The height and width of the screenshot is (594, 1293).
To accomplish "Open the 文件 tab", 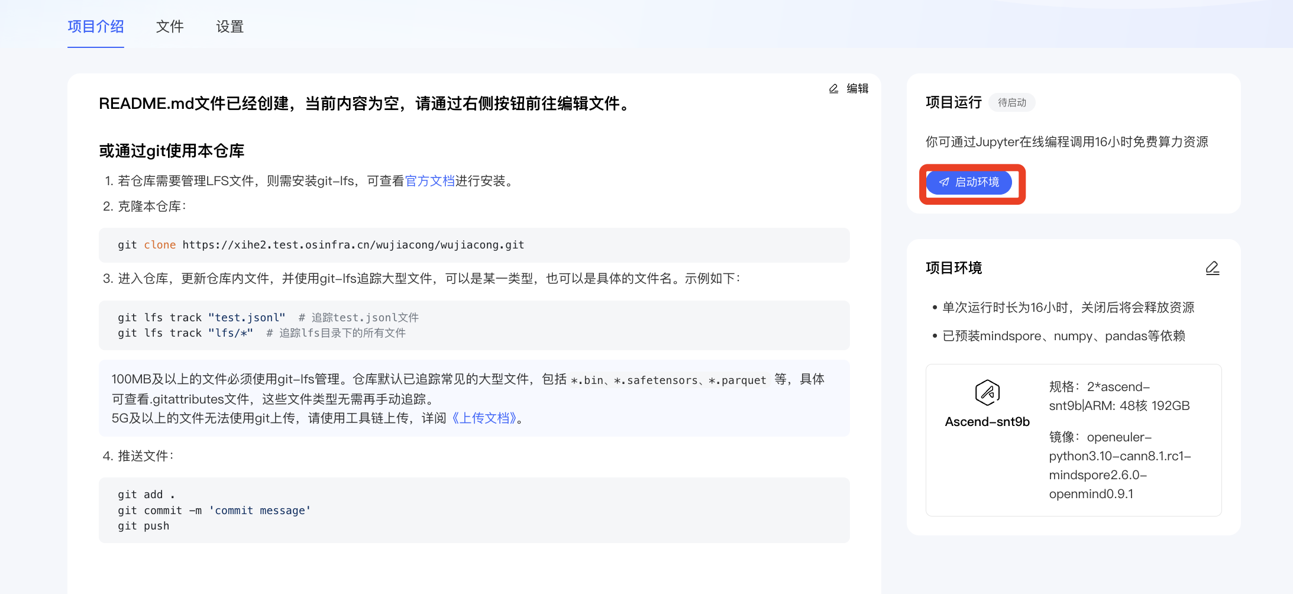I will coord(170,27).
